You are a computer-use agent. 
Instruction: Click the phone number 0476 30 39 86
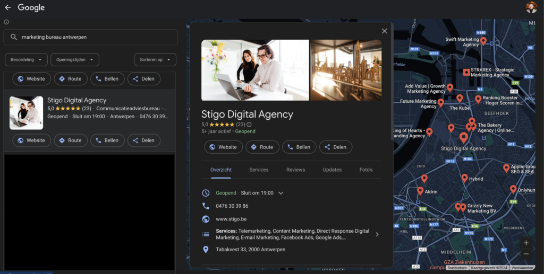coord(232,206)
